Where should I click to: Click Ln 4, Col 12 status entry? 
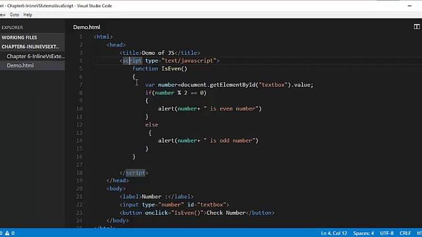tap(334, 233)
